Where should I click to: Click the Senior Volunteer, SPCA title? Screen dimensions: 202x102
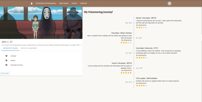[146, 18]
